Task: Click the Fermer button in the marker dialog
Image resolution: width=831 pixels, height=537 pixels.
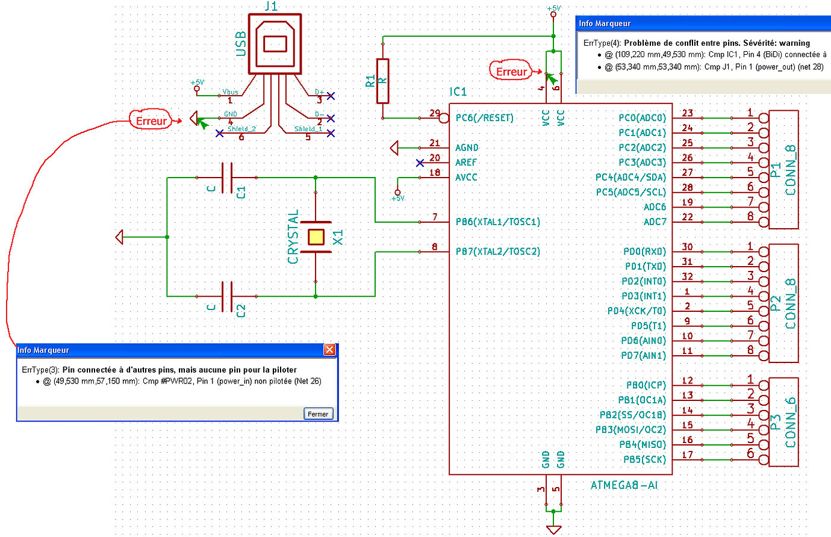Action: 317,414
